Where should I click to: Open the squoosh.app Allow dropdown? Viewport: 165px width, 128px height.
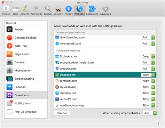(x=148, y=87)
